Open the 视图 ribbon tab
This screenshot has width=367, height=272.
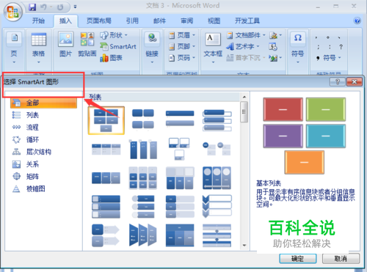[x=214, y=21]
